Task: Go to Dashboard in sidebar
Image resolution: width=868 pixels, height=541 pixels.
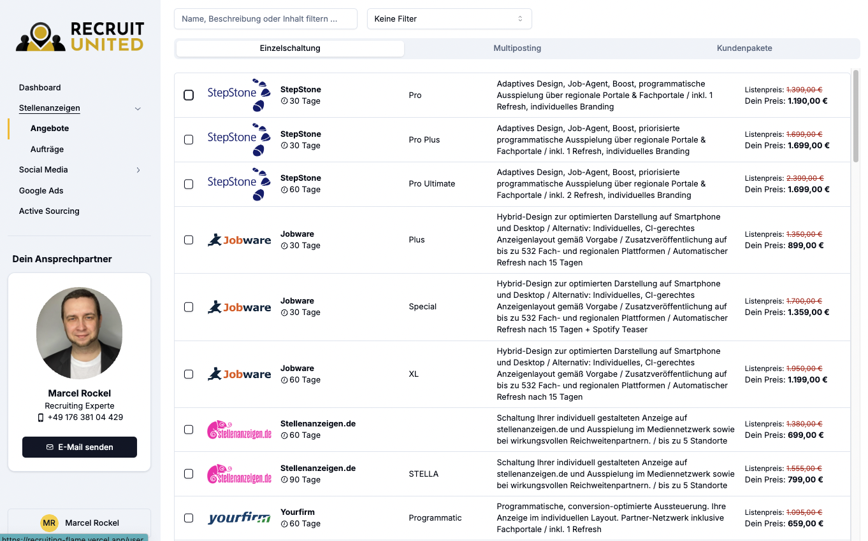Action: tap(40, 88)
